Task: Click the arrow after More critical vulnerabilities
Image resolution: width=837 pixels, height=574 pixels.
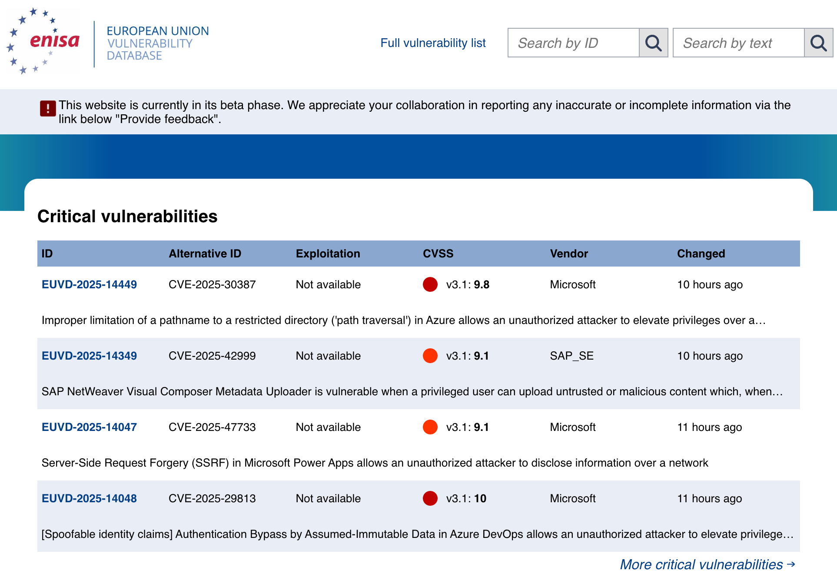Action: click(x=791, y=564)
